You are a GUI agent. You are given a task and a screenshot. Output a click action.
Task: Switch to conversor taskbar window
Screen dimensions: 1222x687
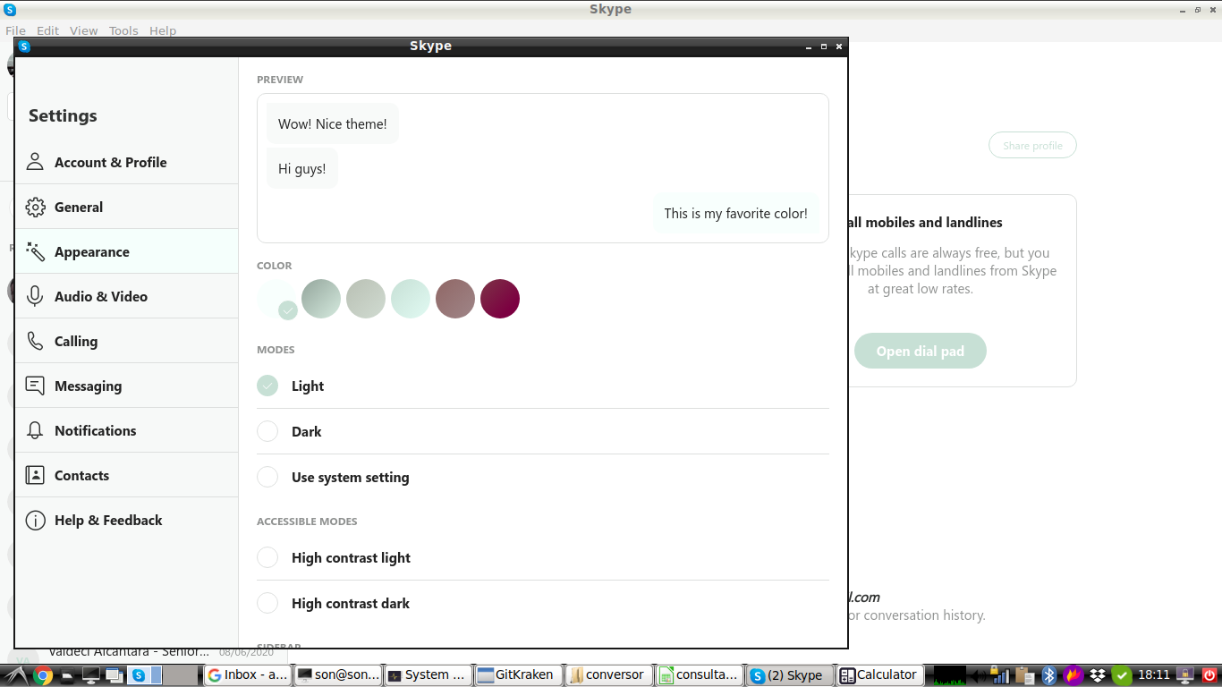pos(608,675)
